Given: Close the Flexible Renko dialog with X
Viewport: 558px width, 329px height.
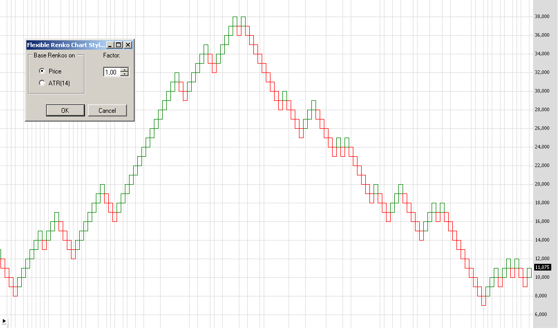Looking at the screenshot, I should tap(127, 45).
